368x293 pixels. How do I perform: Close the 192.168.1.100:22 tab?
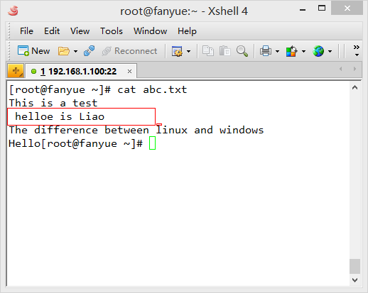click(x=129, y=71)
